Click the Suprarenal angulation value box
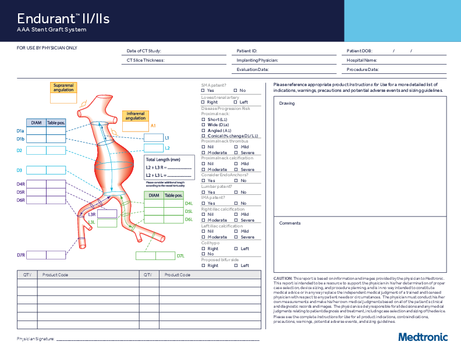 (x=63, y=98)
